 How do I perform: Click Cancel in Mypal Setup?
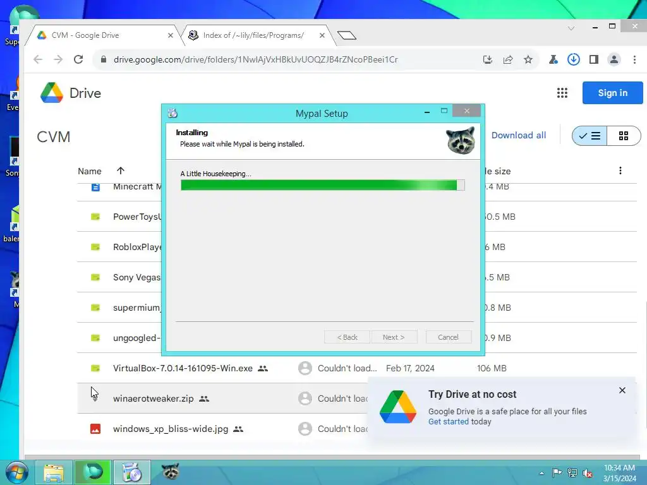(448, 337)
